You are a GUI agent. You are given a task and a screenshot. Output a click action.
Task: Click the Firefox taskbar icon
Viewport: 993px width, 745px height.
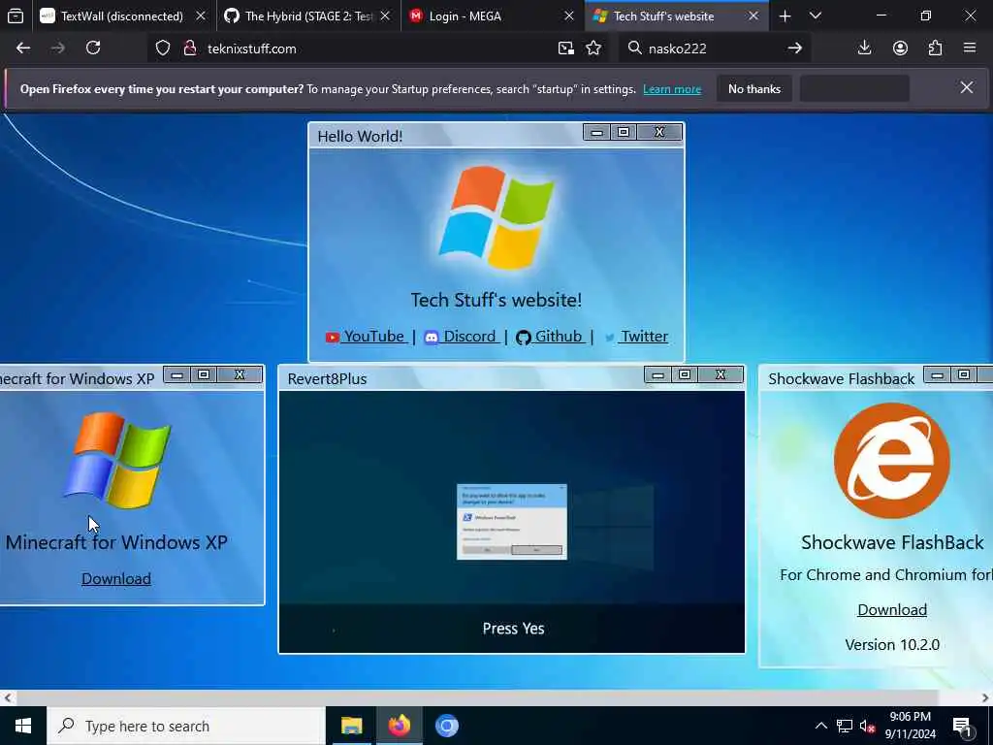[x=399, y=726]
